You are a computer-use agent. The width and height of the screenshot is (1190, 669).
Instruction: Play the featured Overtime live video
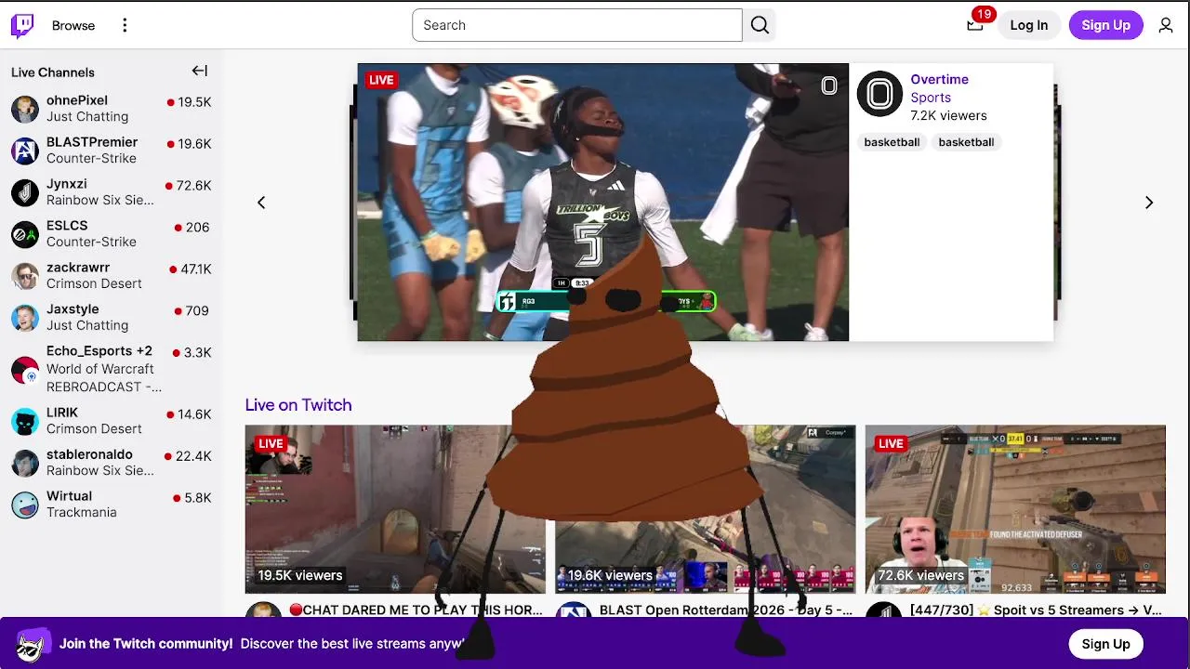click(603, 203)
